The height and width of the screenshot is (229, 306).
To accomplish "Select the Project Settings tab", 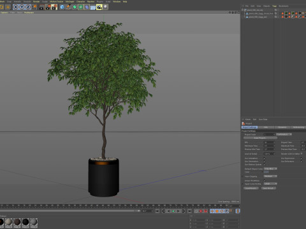I will 249,127.
